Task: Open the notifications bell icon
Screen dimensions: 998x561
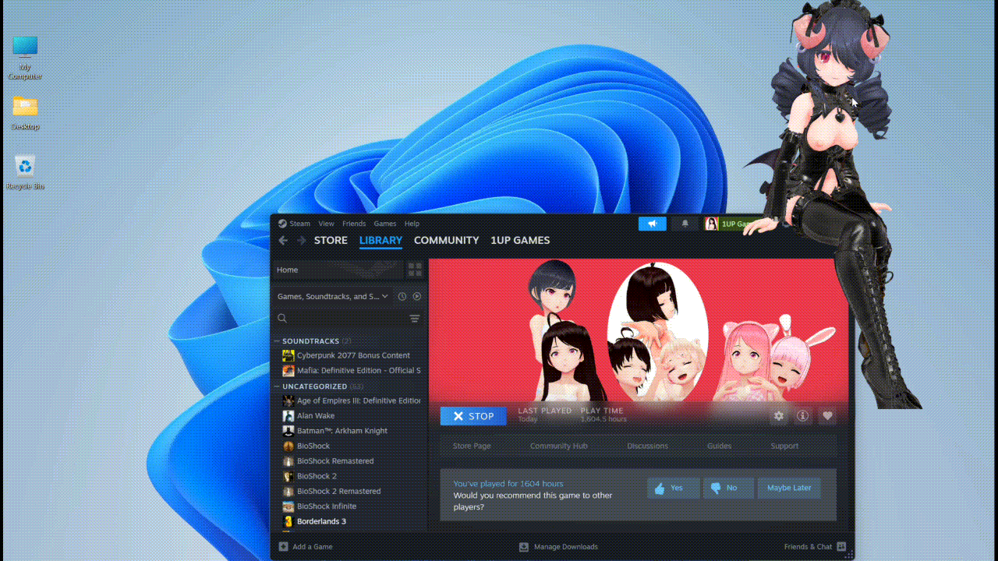Action: pyautogui.click(x=685, y=224)
